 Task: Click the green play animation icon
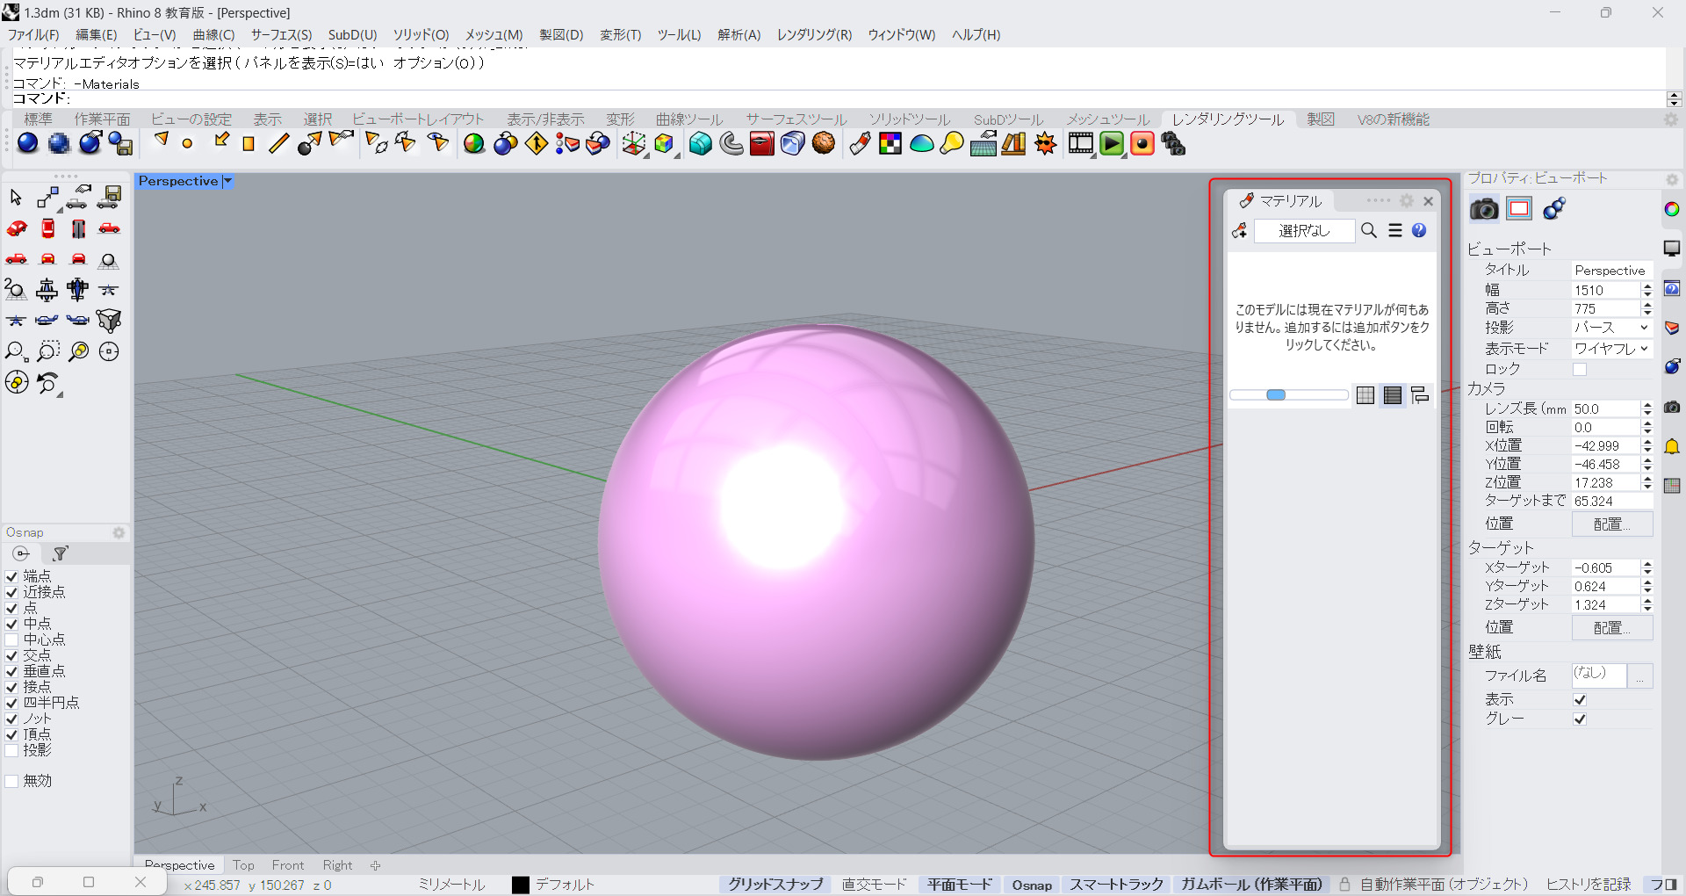(1112, 143)
